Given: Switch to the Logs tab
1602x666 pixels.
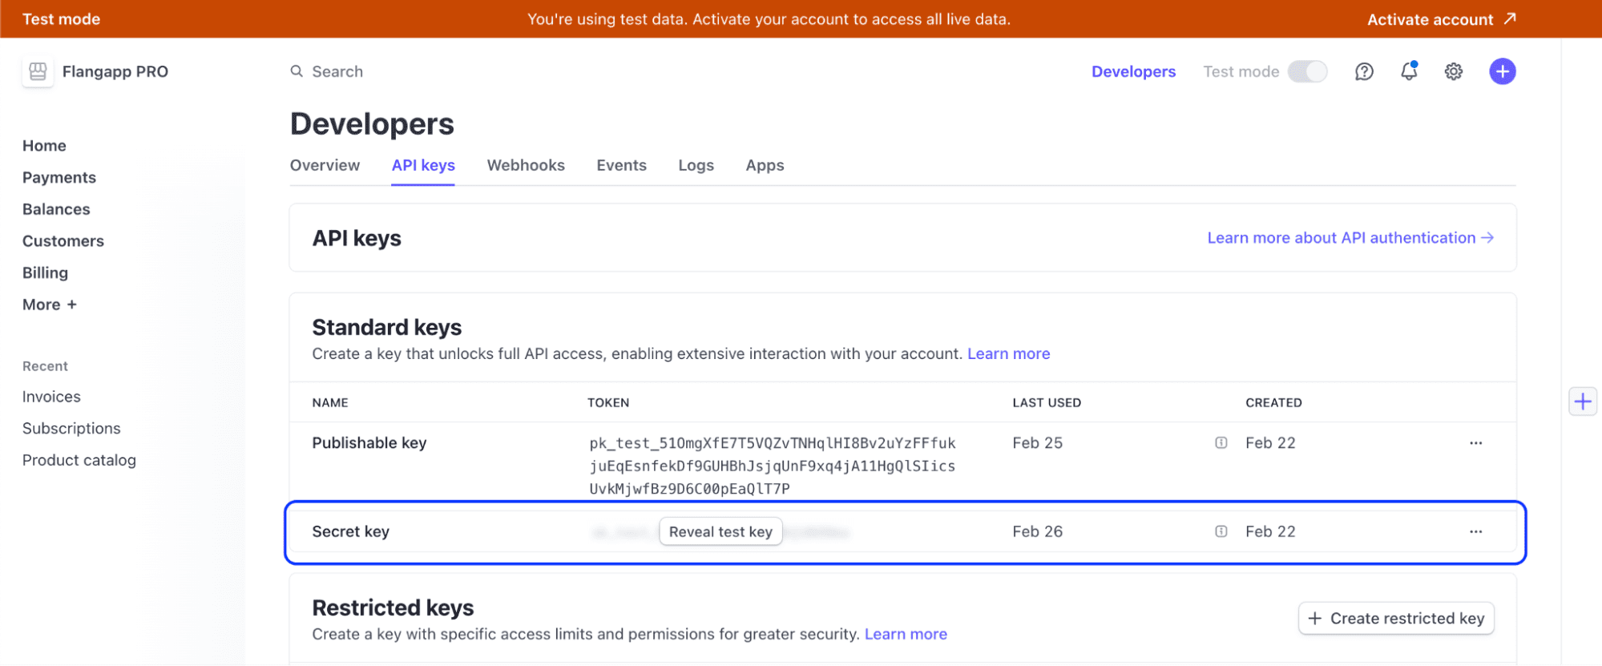Looking at the screenshot, I should point(696,165).
